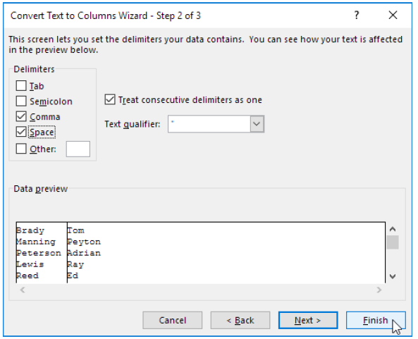Close the Convert Text to Columns wizard
418x339 pixels.
(x=393, y=16)
